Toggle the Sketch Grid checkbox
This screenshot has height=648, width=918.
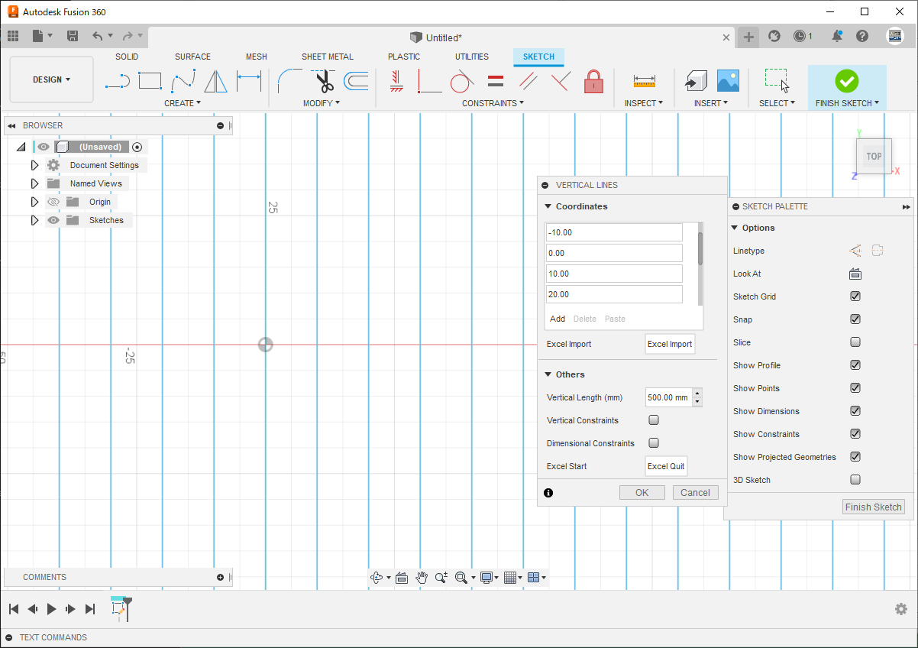(x=855, y=296)
